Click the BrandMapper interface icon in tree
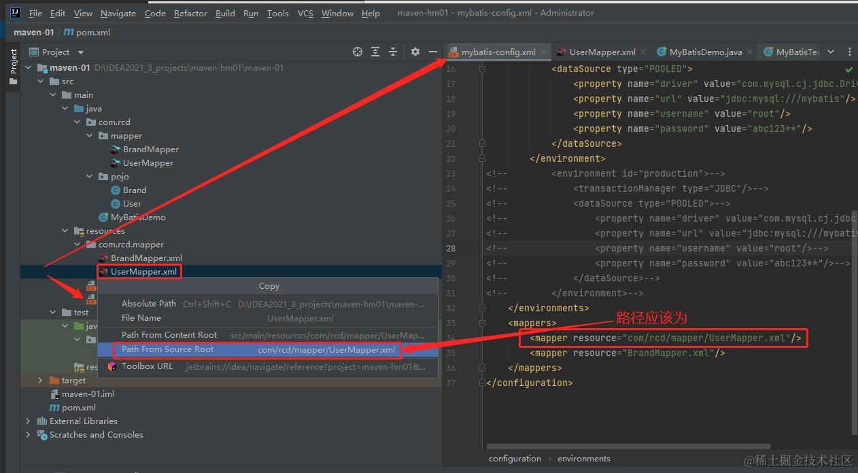 tap(116, 150)
